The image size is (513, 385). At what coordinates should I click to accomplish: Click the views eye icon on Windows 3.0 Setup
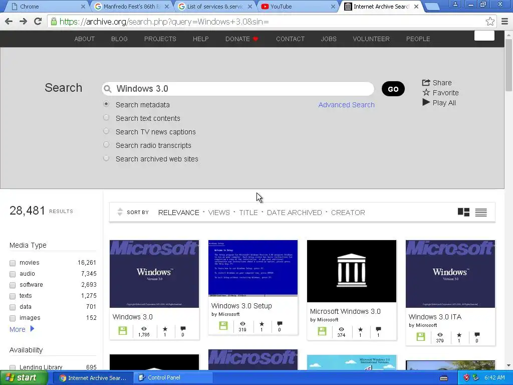tap(242, 323)
